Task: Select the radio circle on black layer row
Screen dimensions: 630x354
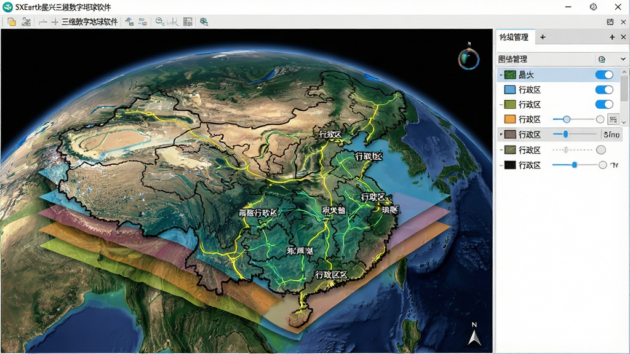Action: pyautogui.click(x=602, y=165)
